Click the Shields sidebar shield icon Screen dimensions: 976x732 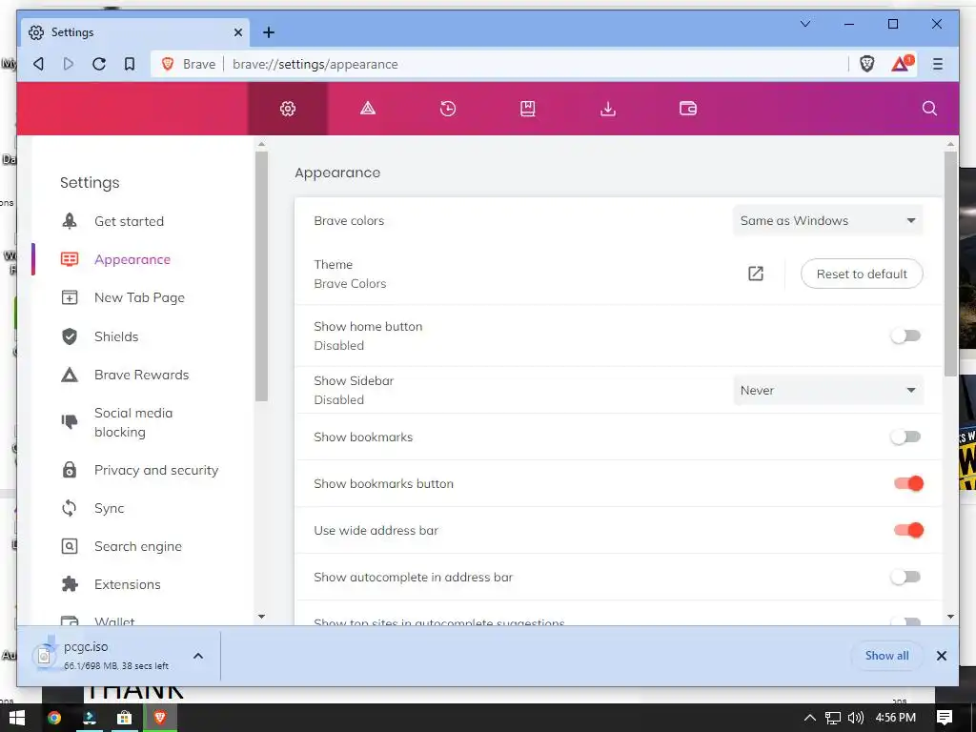(x=69, y=336)
